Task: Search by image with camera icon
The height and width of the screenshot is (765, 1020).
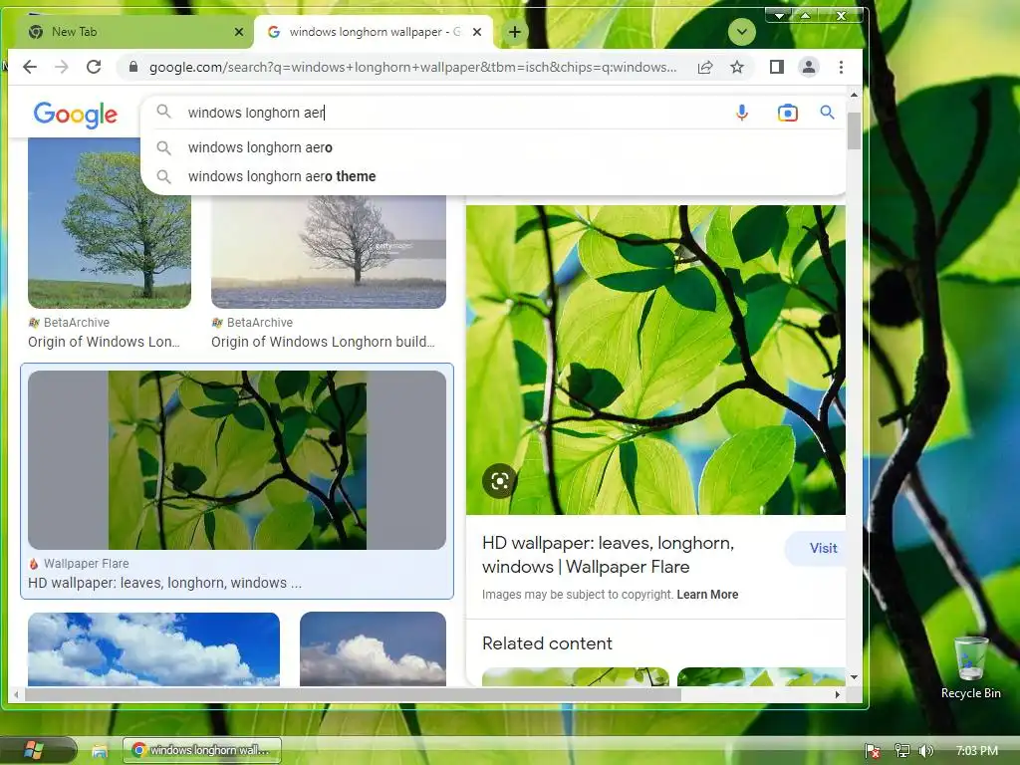Action: [x=787, y=113]
